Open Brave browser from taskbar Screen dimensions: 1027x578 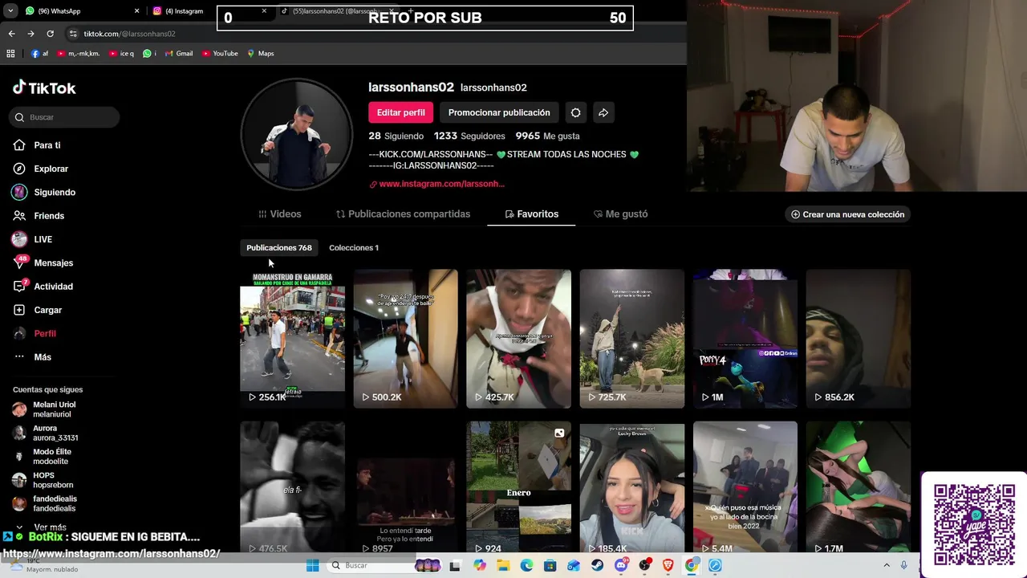tap(668, 565)
